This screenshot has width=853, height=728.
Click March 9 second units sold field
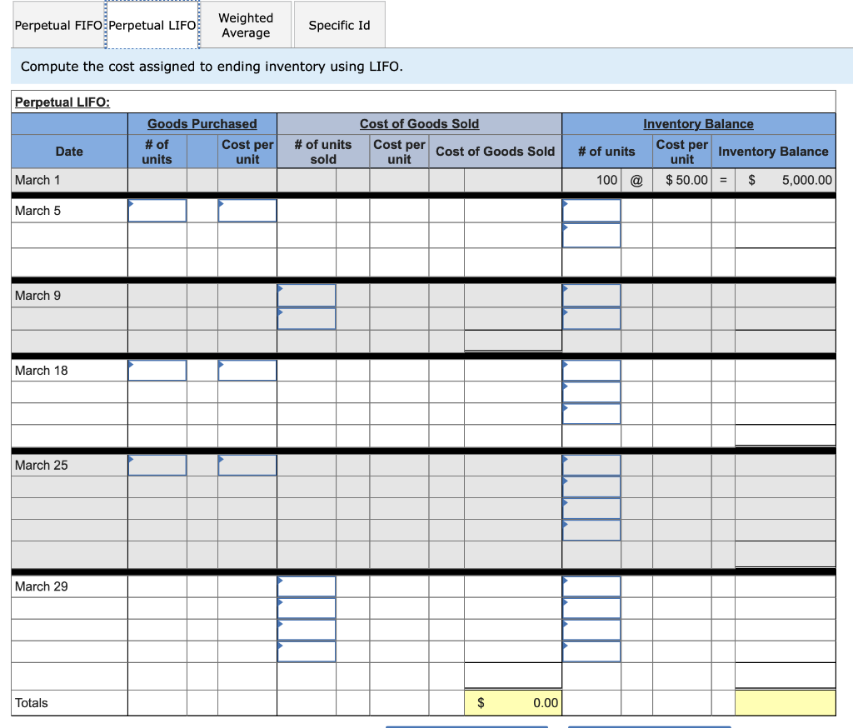coord(307,318)
